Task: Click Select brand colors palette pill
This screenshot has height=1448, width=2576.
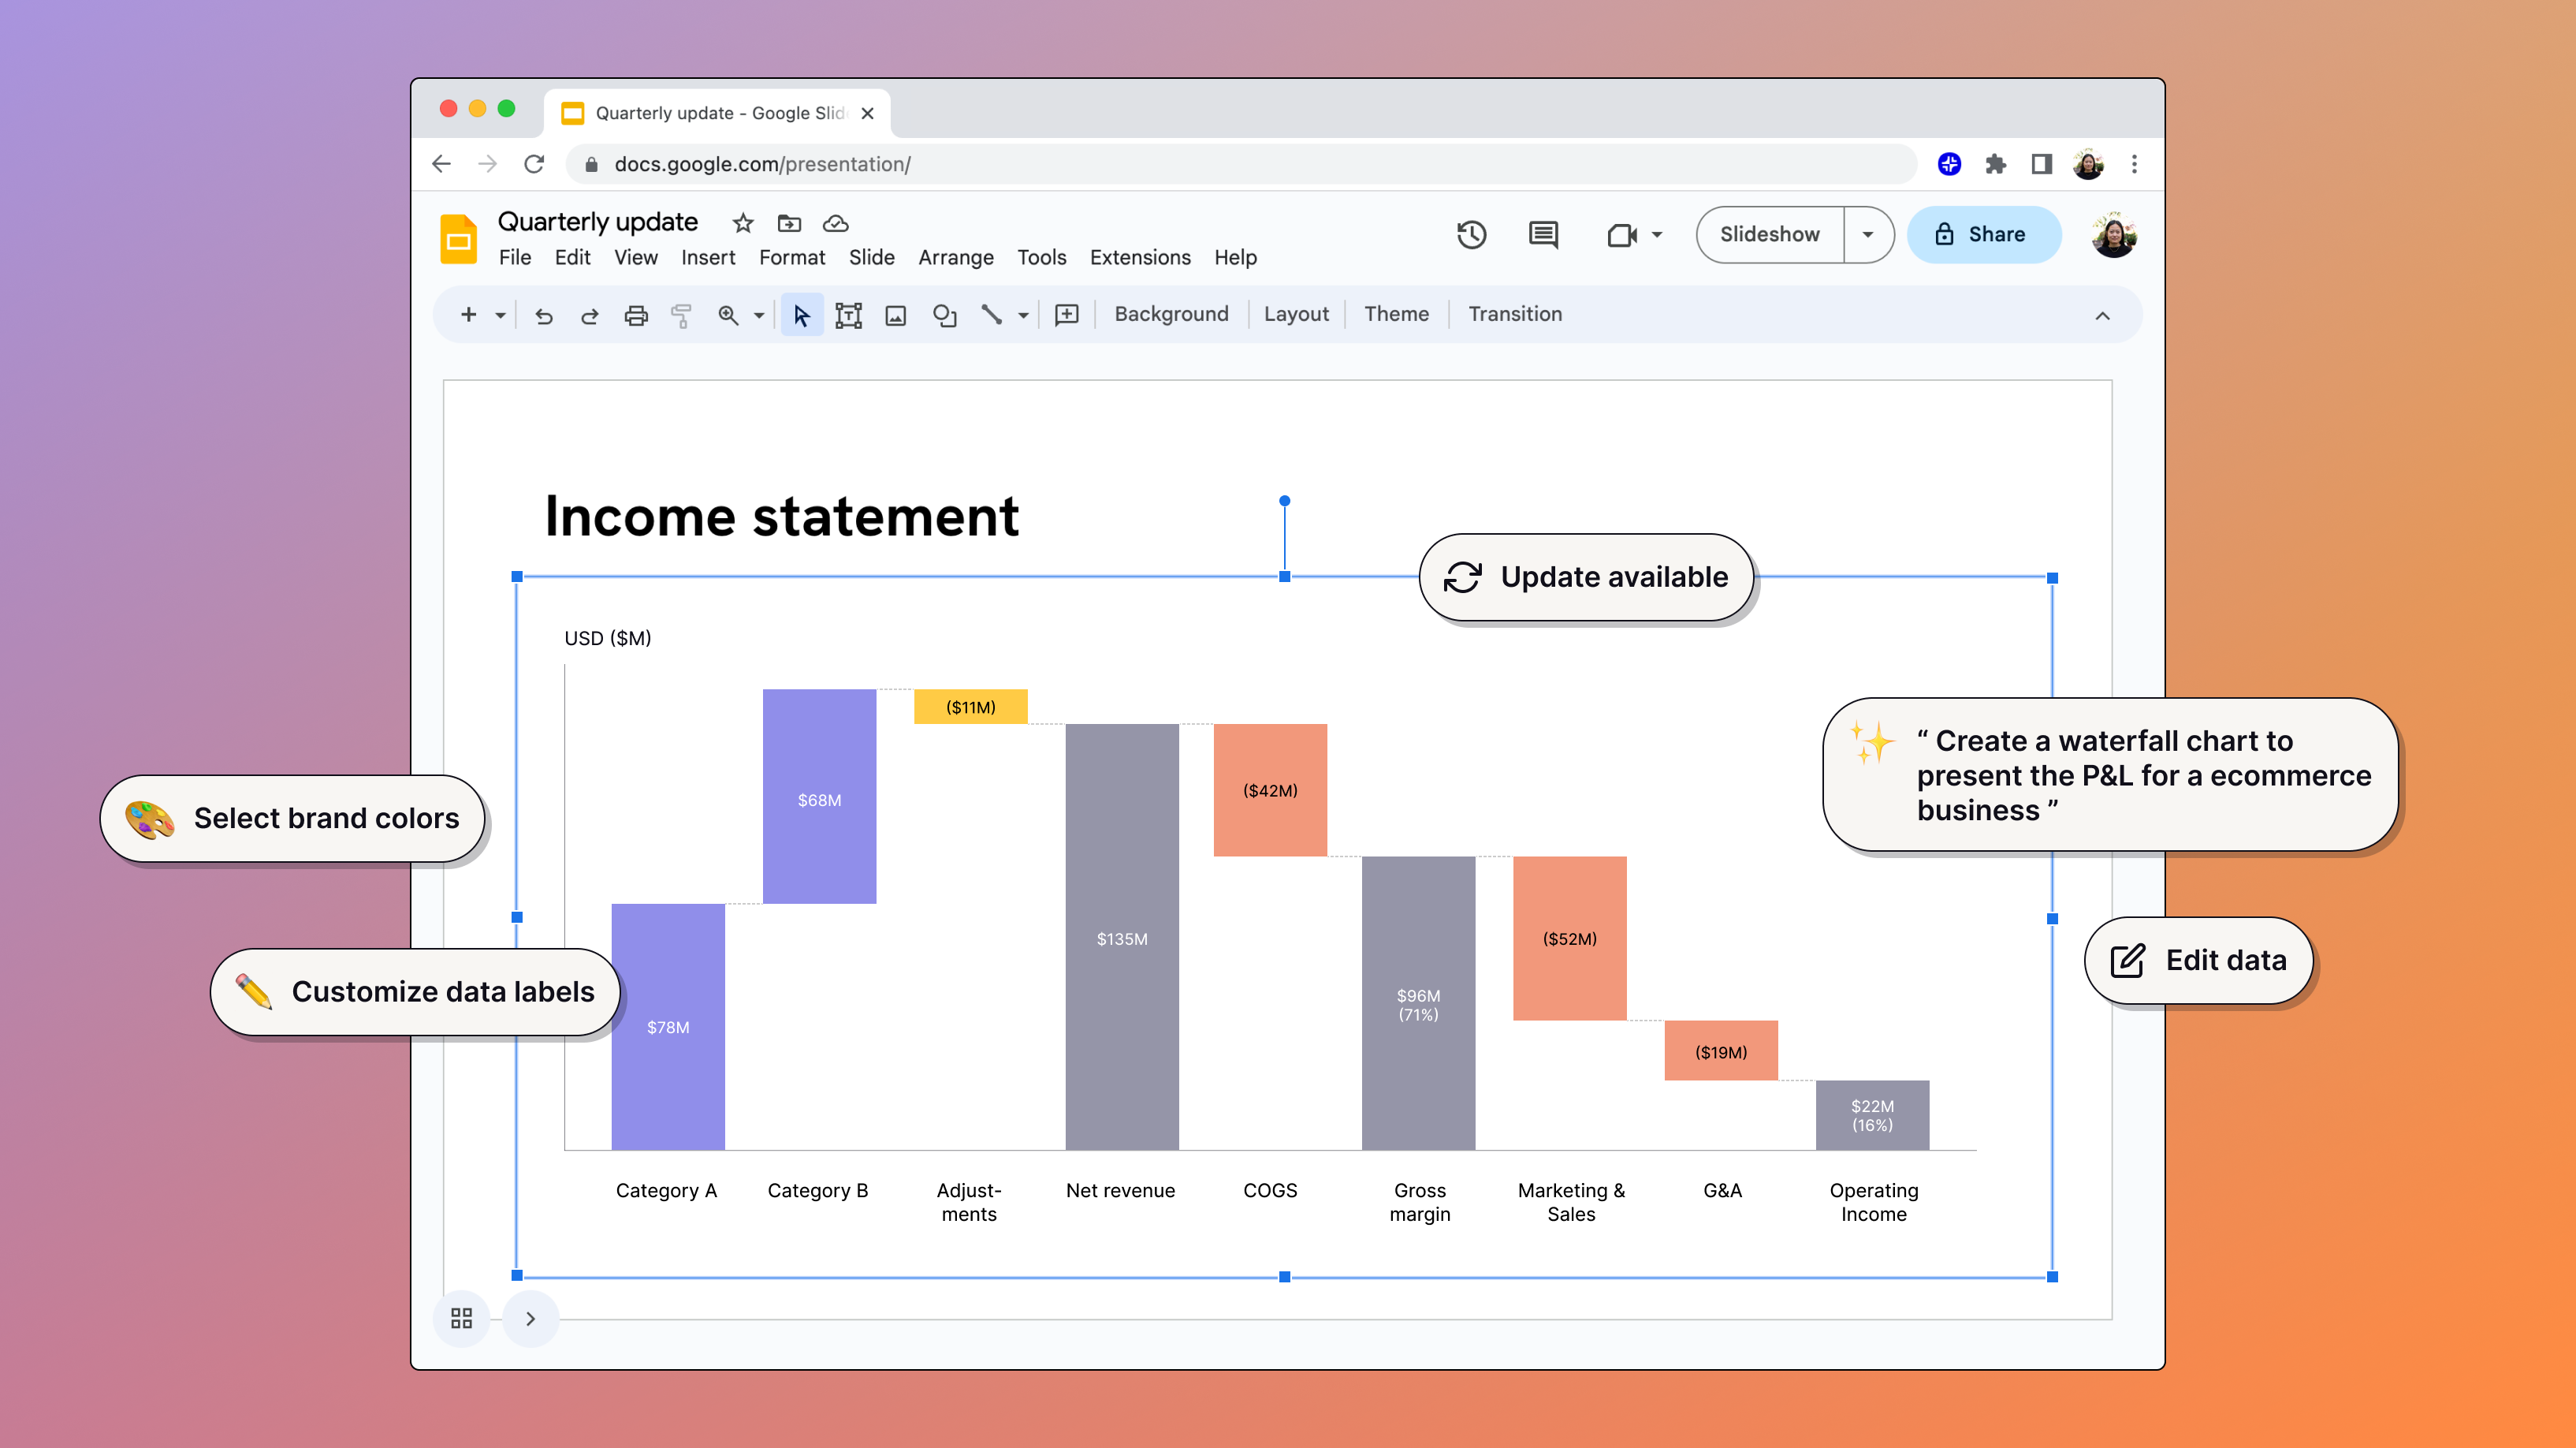Action: [x=293, y=819]
